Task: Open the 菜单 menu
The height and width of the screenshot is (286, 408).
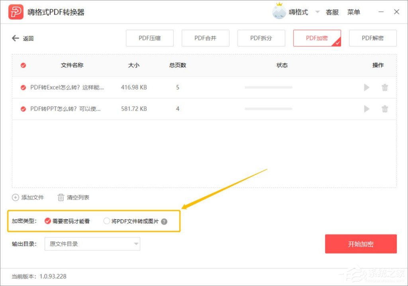Action: coord(354,12)
